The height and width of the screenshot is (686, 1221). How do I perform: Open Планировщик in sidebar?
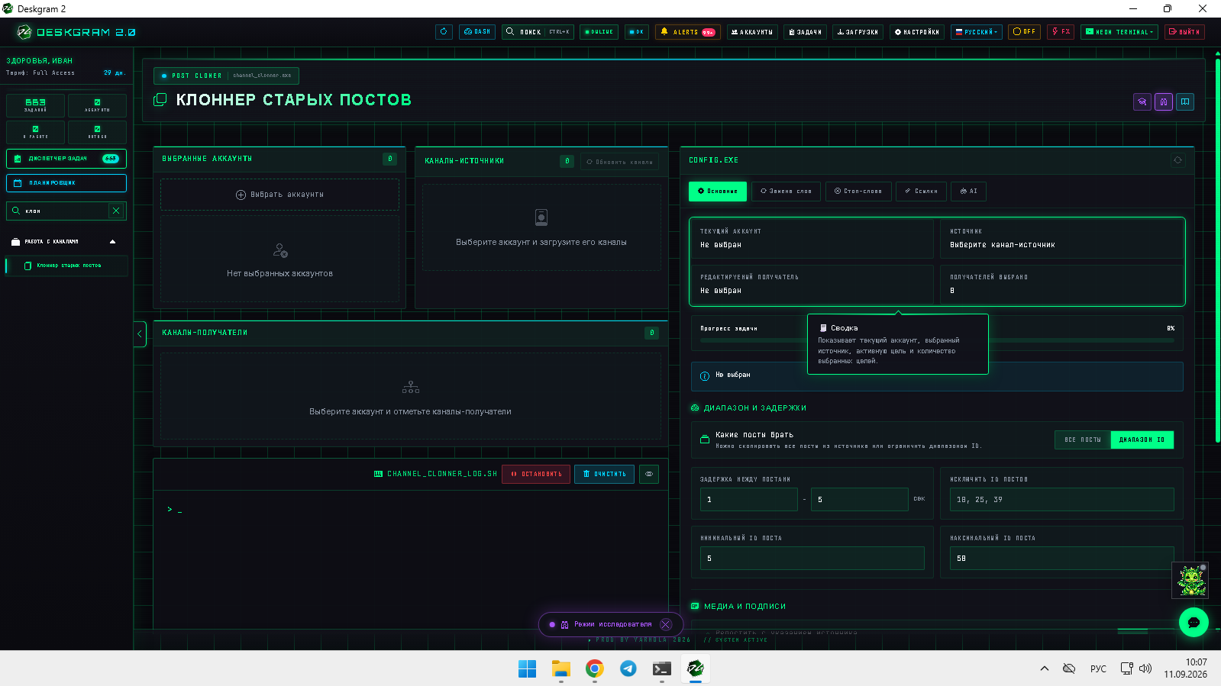66,183
